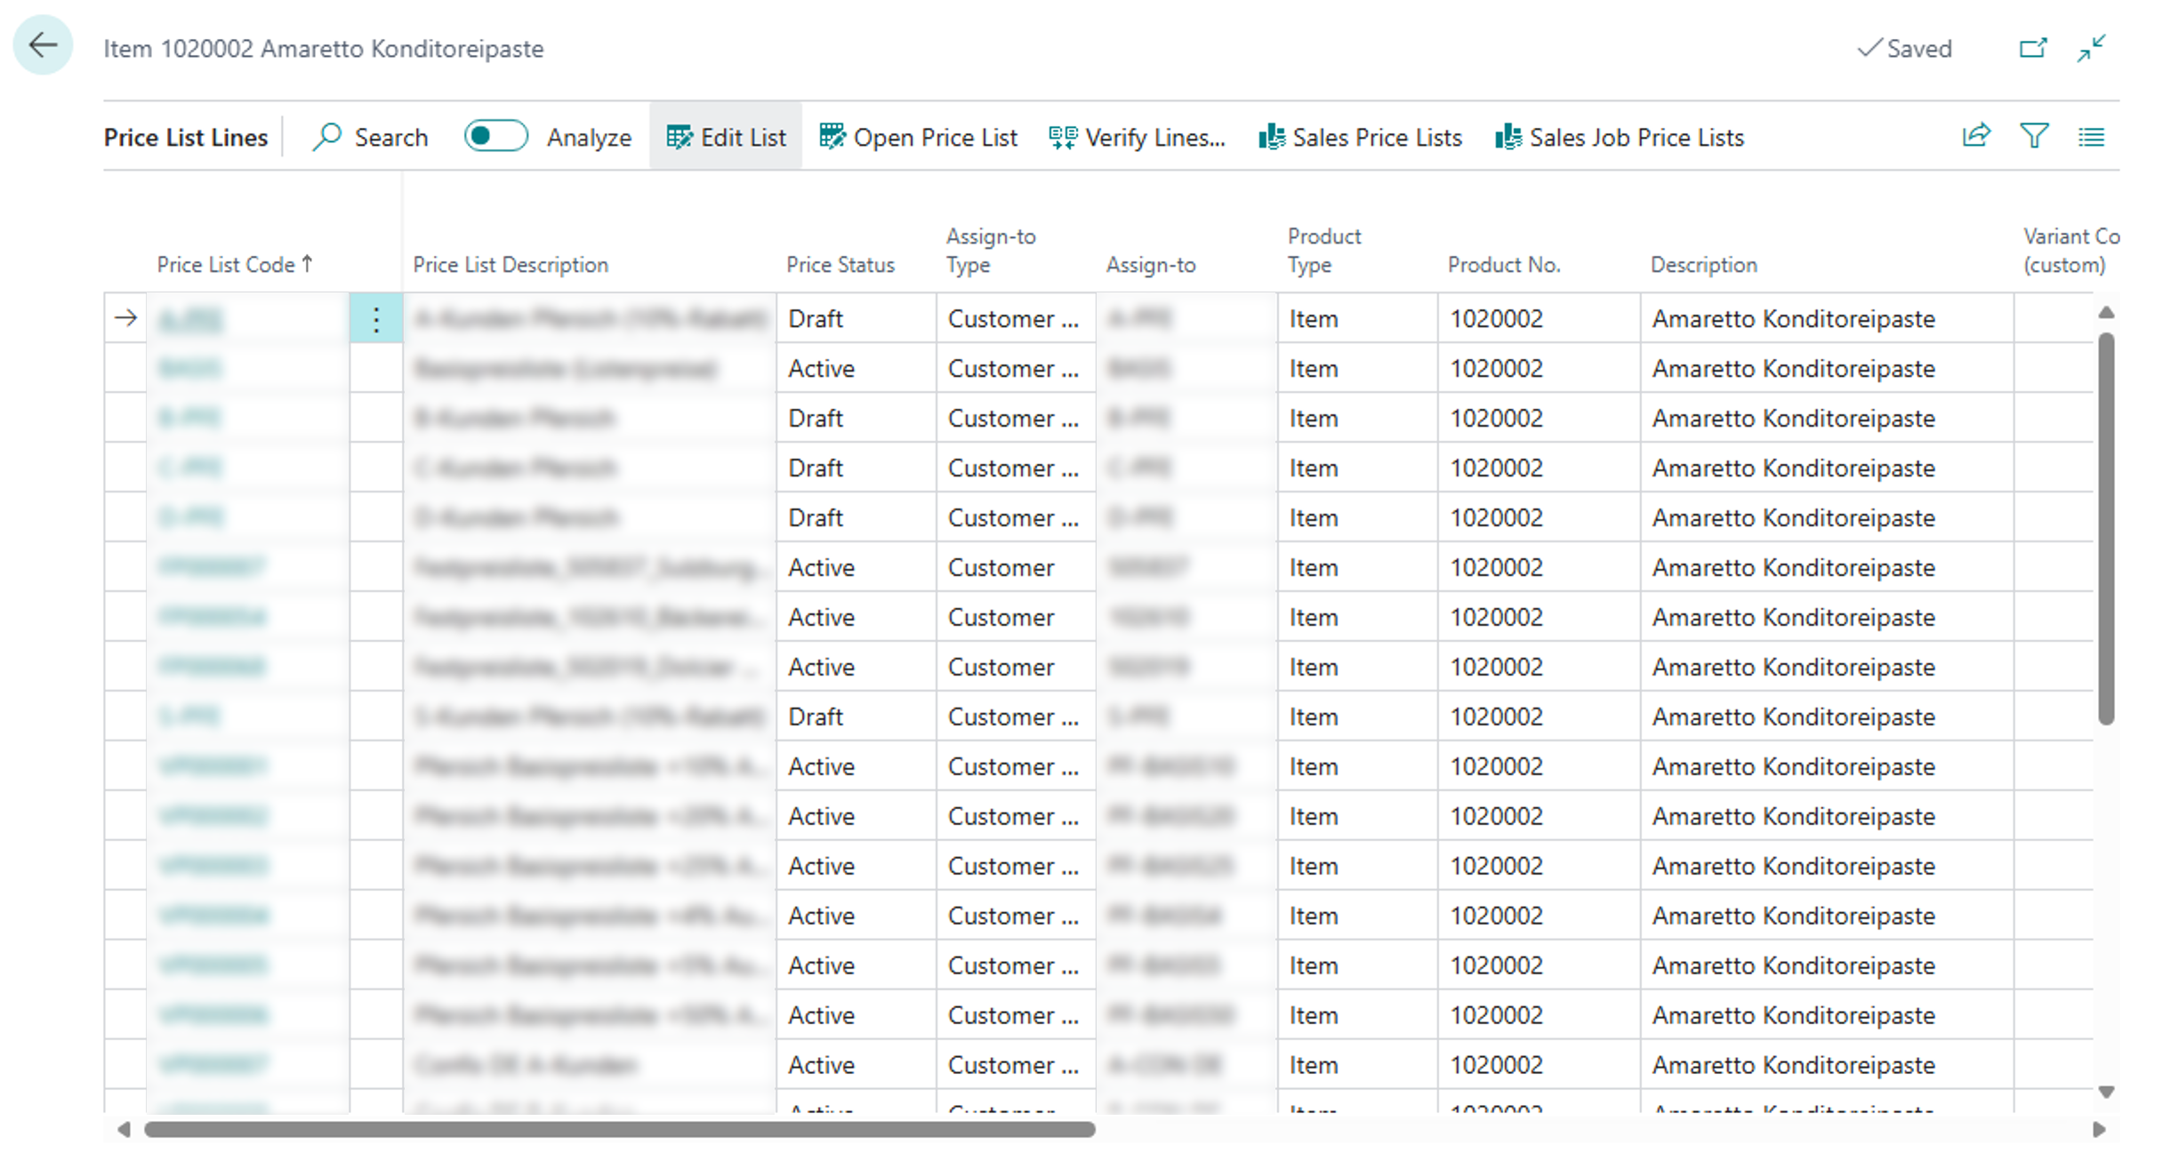2179x1161 pixels.
Task: Click the scroll left arrow
Action: pyautogui.click(x=124, y=1129)
